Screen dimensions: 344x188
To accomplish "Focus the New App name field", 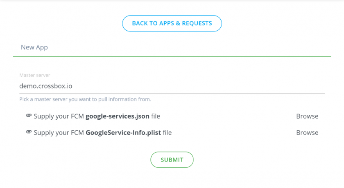I will 172,47.
